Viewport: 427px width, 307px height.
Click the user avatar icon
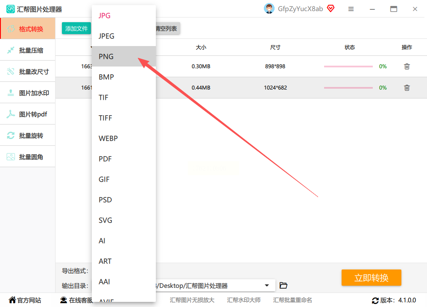coord(269,9)
